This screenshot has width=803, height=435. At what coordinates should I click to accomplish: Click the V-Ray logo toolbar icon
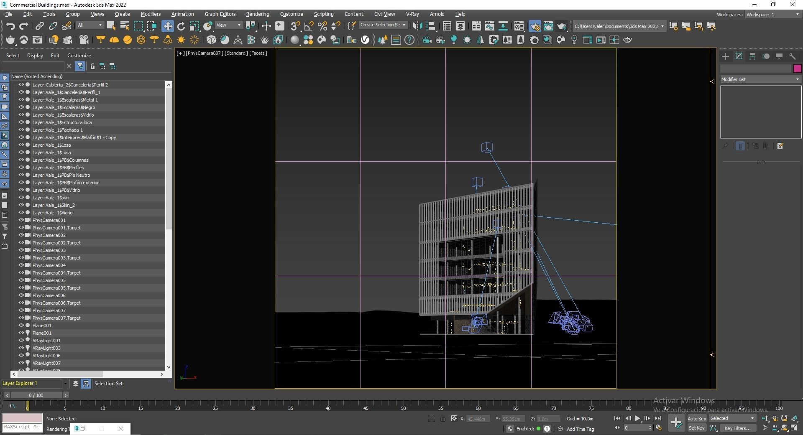[x=365, y=40]
